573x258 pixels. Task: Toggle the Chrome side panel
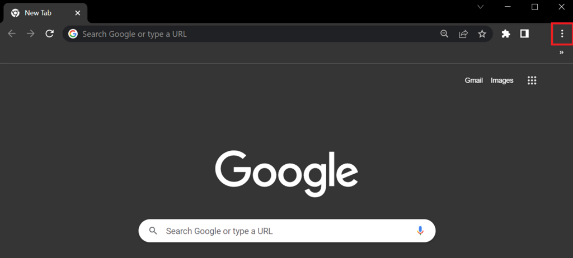tap(524, 34)
